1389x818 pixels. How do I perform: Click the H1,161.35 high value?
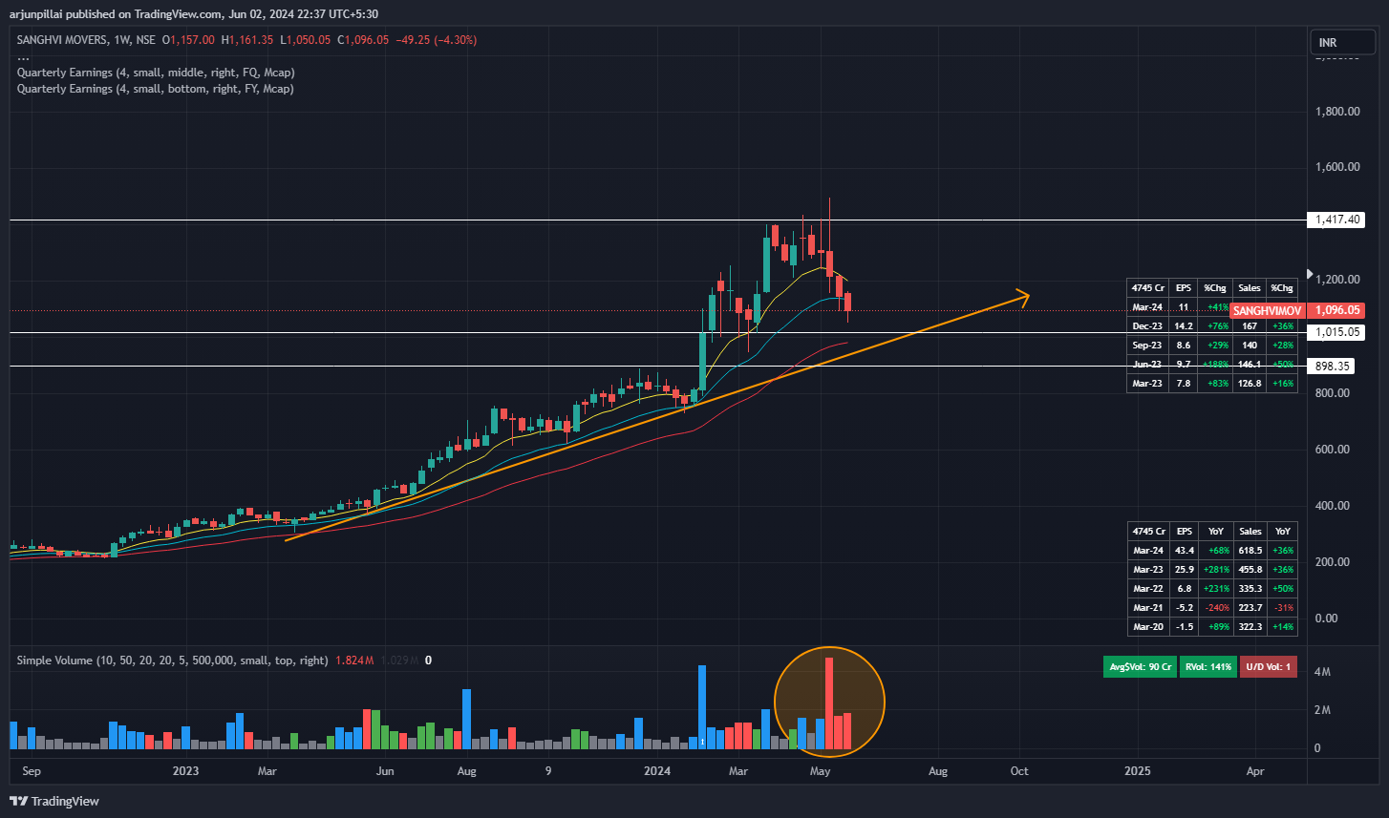[247, 40]
